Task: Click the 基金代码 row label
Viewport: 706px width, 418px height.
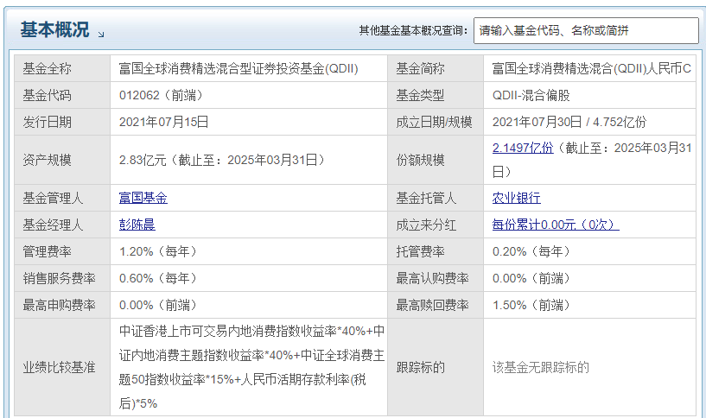Action: click(x=47, y=95)
